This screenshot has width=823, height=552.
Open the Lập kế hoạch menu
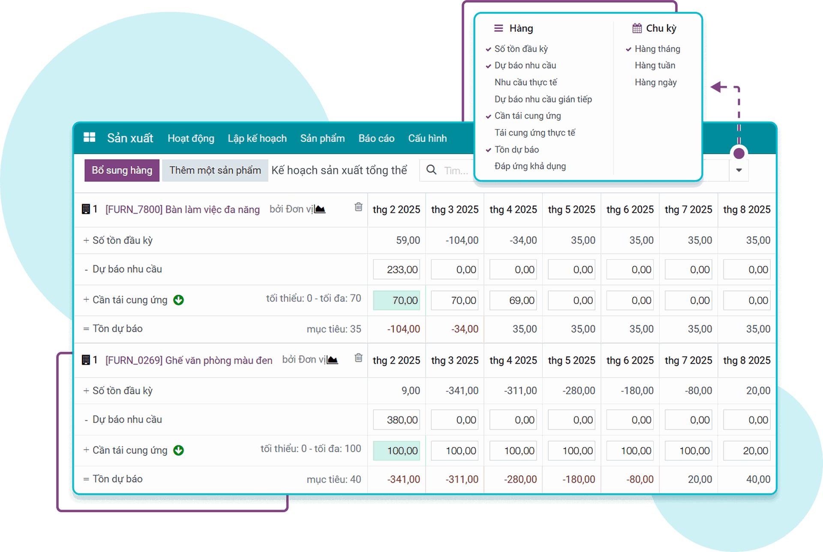click(x=257, y=138)
